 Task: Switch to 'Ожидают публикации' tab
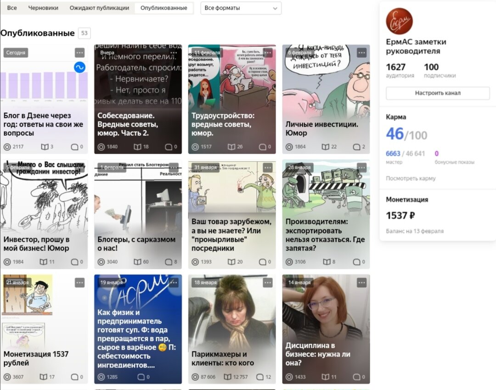click(x=99, y=8)
